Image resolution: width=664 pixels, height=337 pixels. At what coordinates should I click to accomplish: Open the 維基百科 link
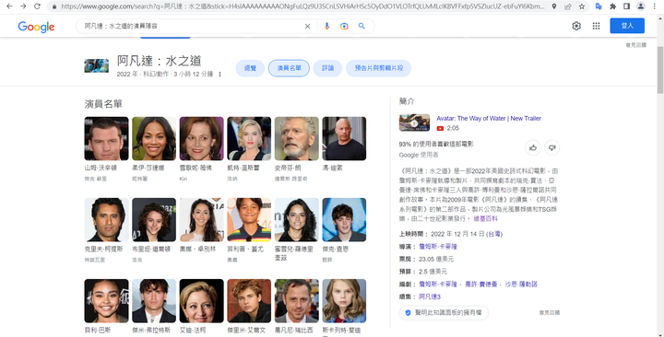[485, 218]
